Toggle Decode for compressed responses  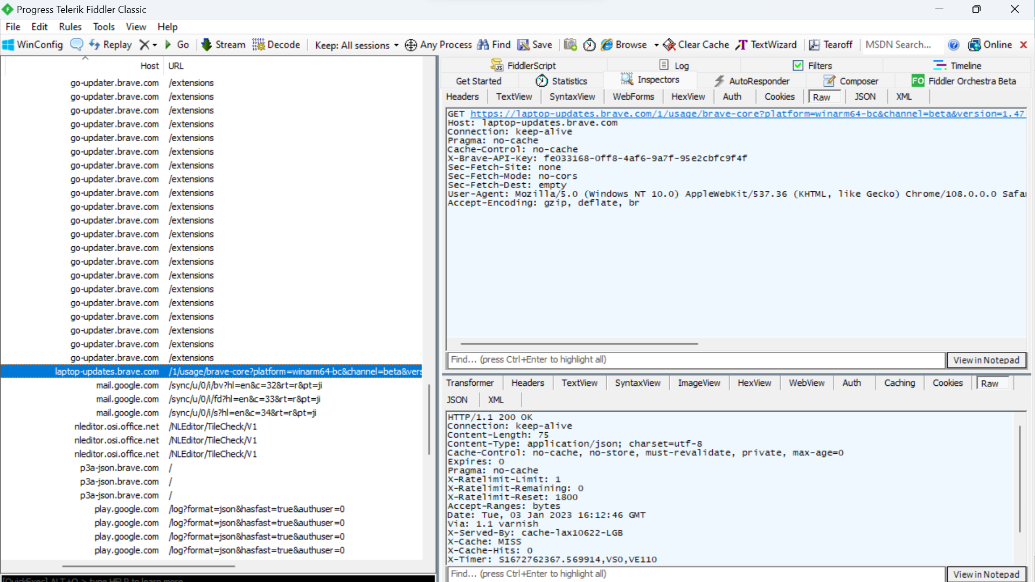(276, 45)
